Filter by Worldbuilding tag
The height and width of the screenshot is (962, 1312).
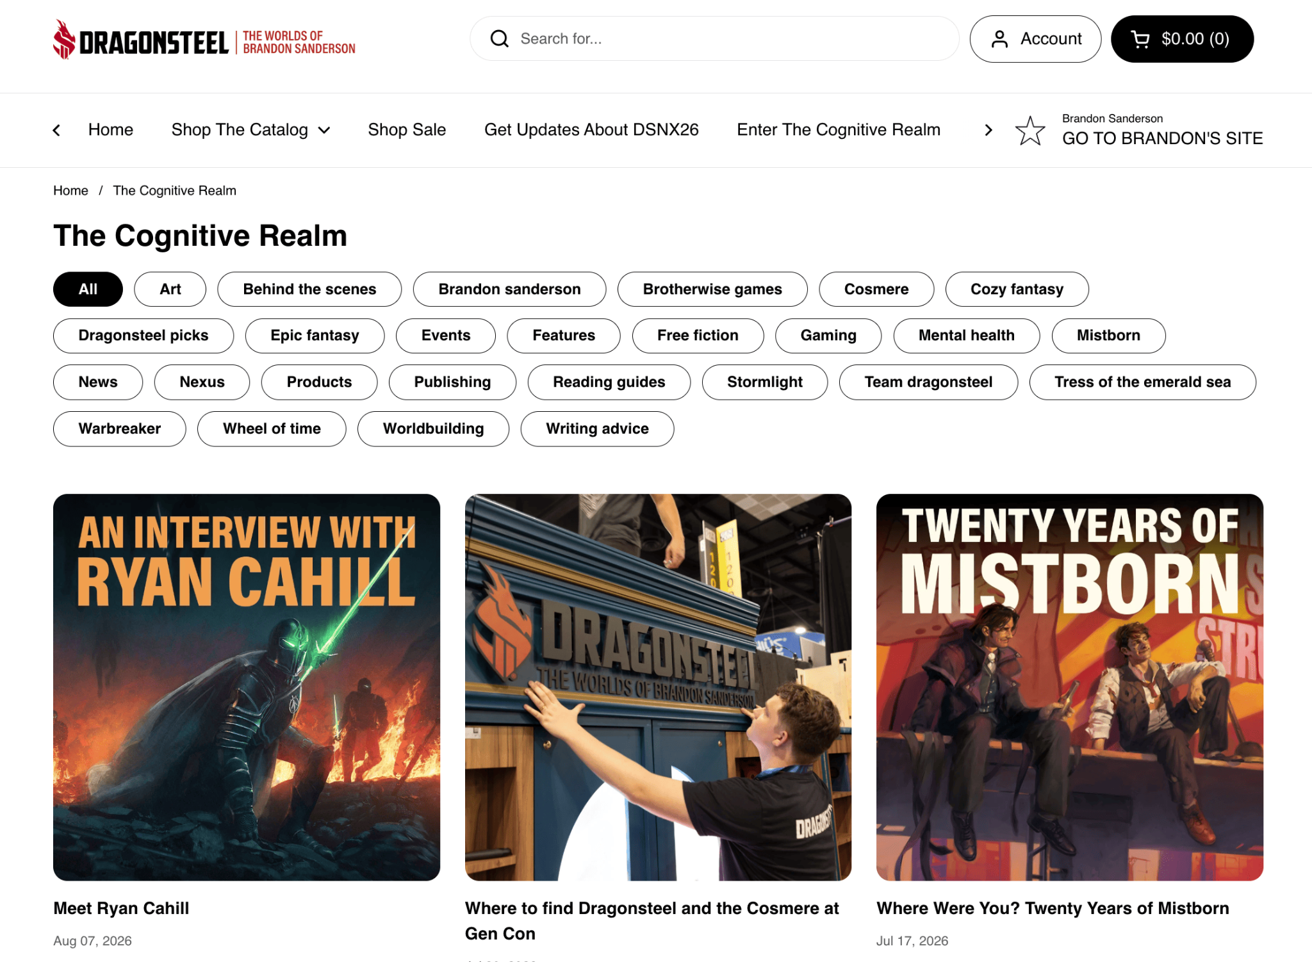pyautogui.click(x=433, y=429)
